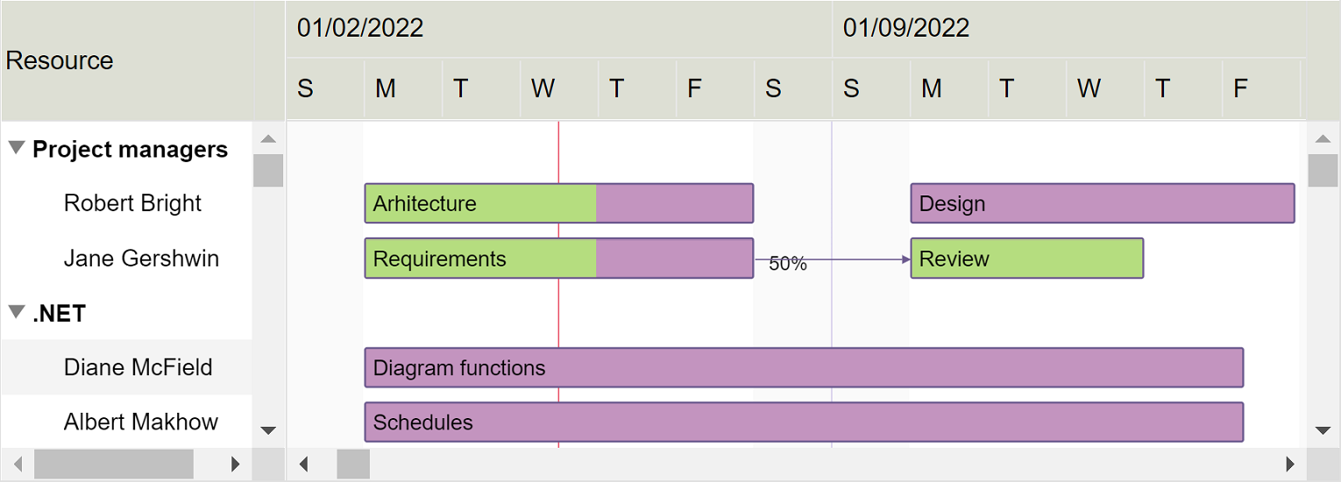Click chart vertical scrollbar up arrow
The image size is (1341, 482).
tap(1323, 138)
